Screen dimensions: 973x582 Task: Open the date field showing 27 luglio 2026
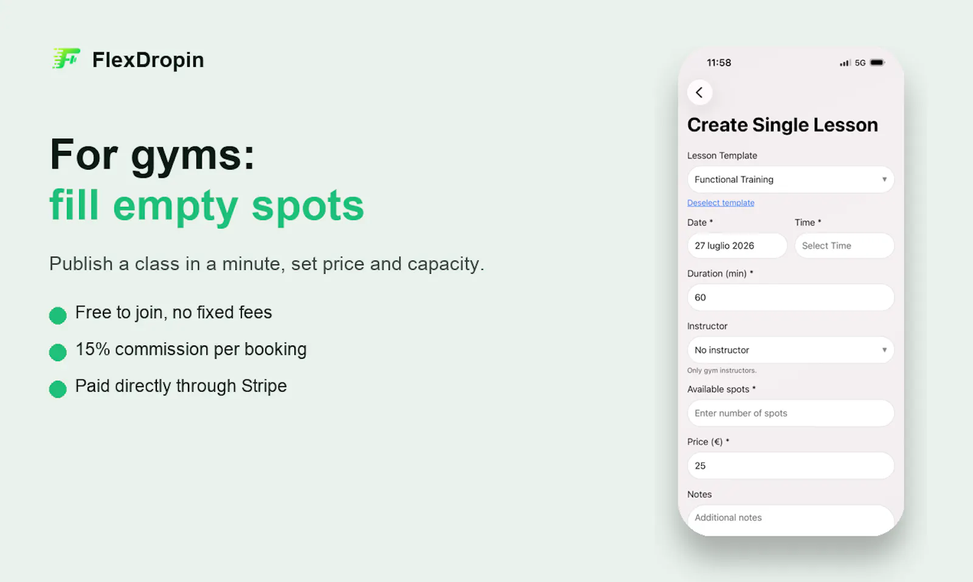[x=737, y=246]
